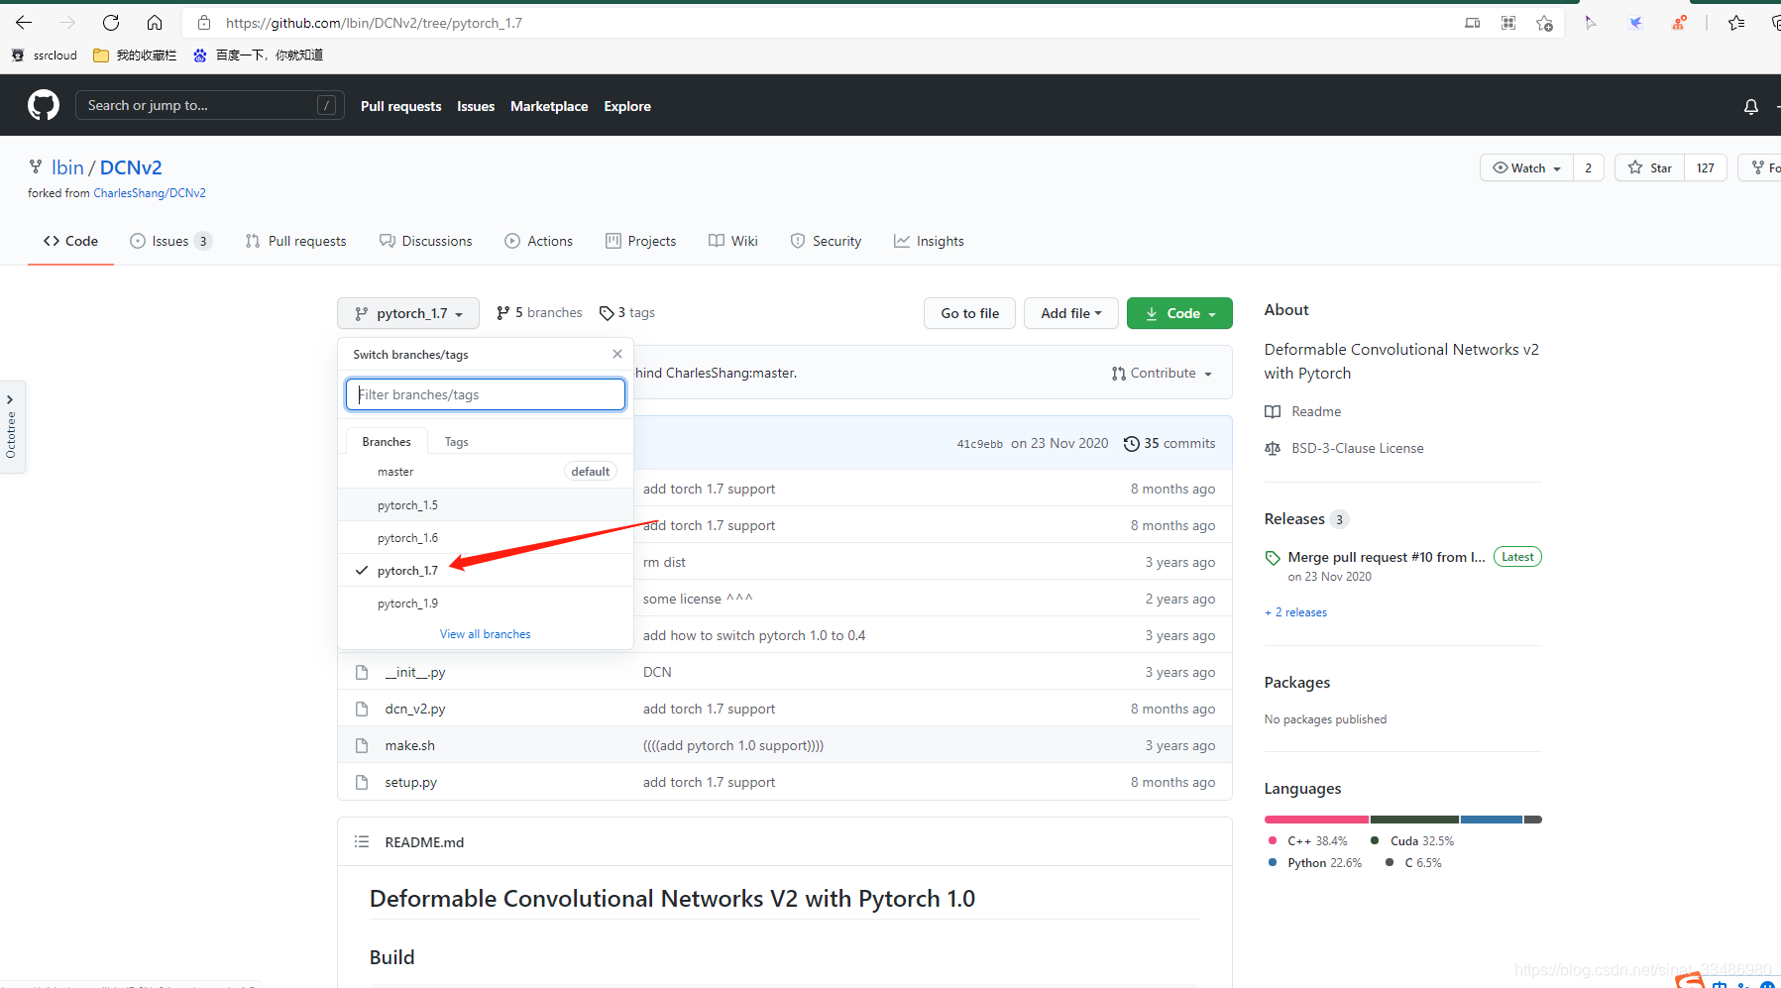
Task: Open the ssrcloud bookmark
Action: coord(45,55)
